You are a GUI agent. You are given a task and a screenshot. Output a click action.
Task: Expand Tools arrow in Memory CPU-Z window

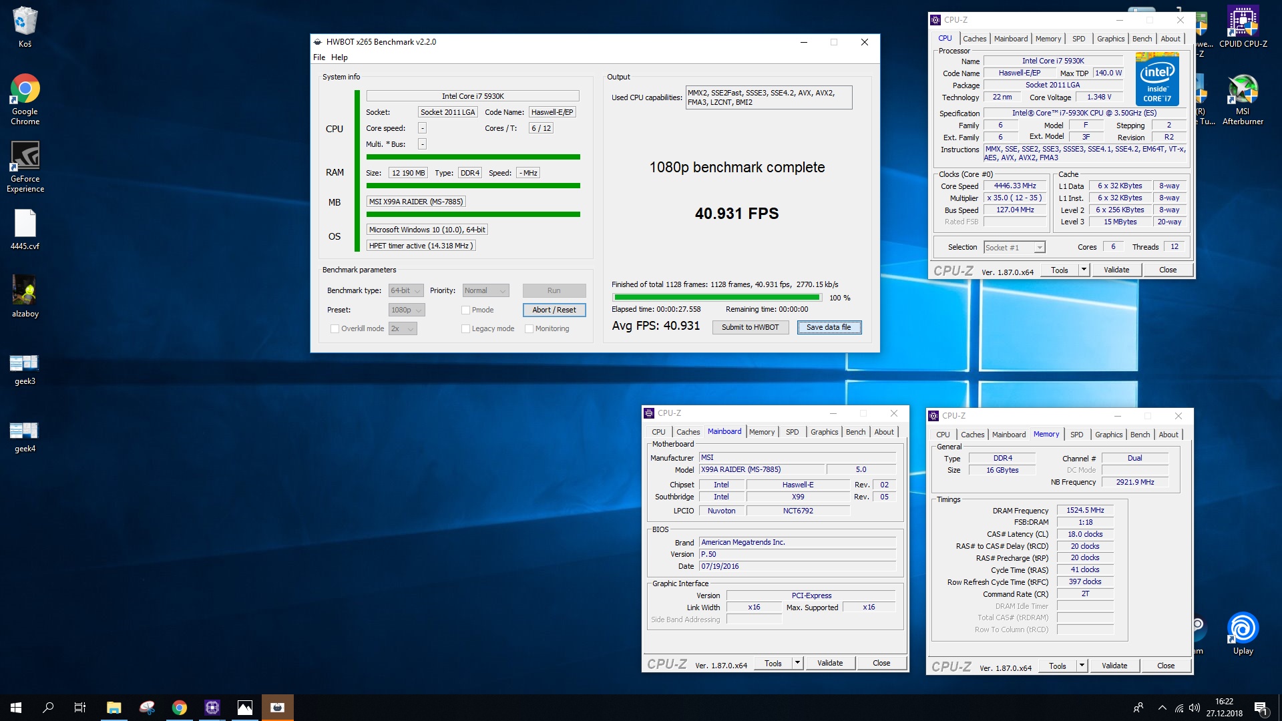pyautogui.click(x=1082, y=666)
